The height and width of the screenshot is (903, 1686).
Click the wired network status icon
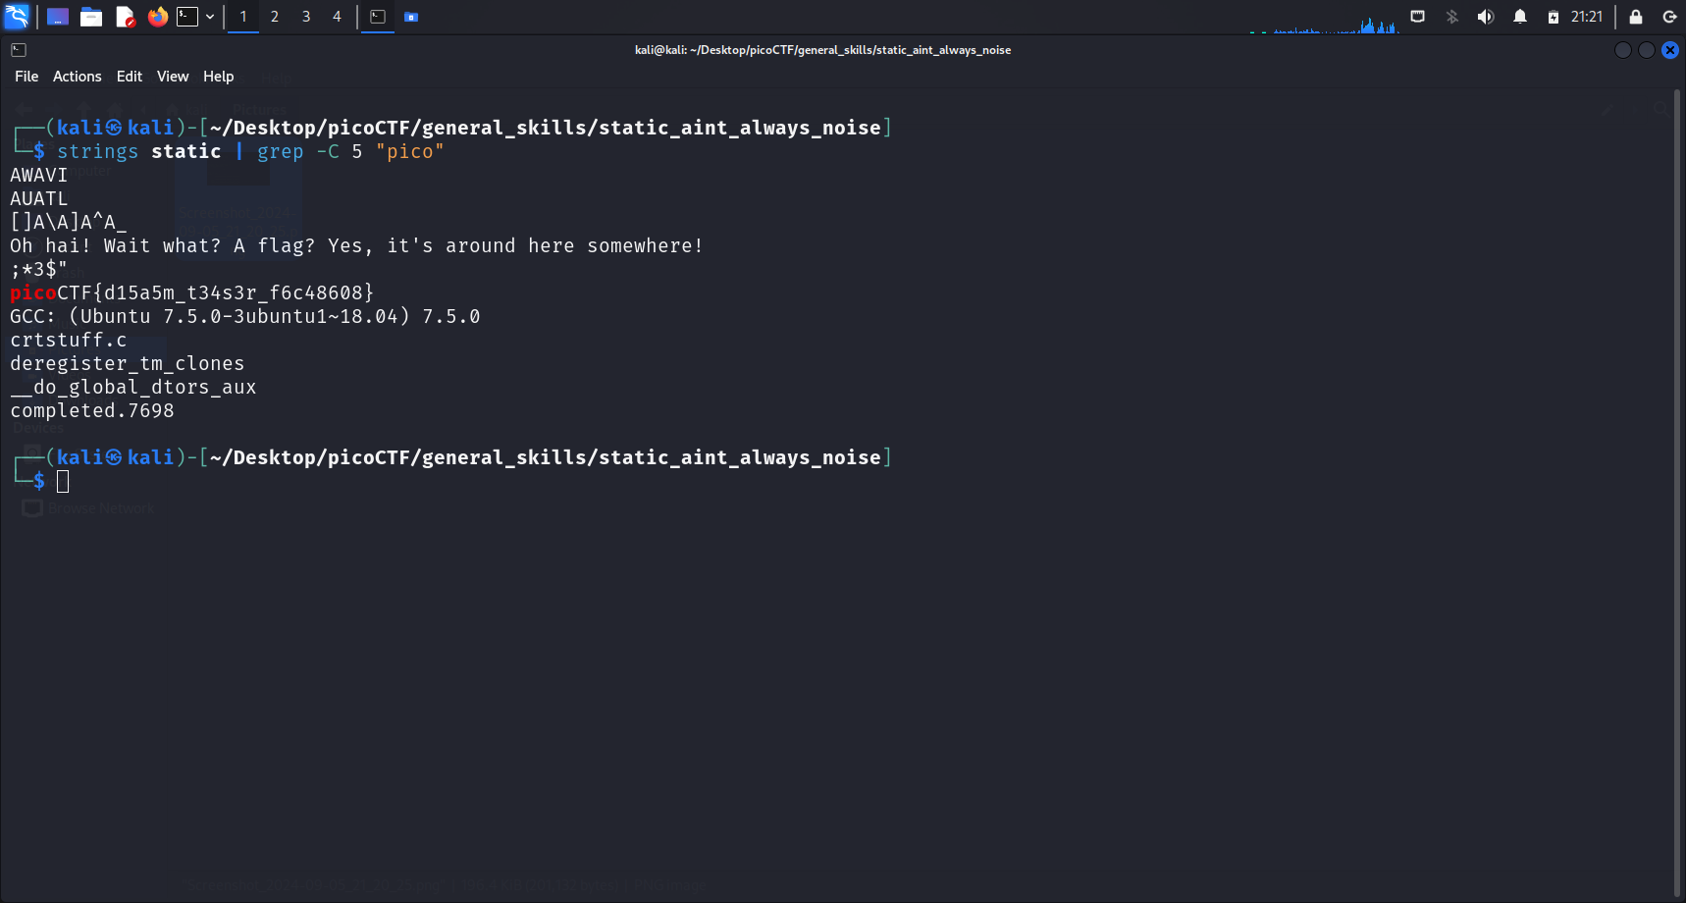[x=1417, y=17]
